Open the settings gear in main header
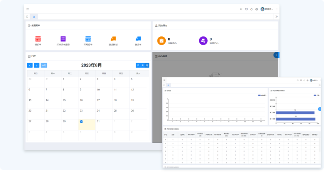Image resolution: width=325 pixels, height=173 pixels. tap(257, 9)
